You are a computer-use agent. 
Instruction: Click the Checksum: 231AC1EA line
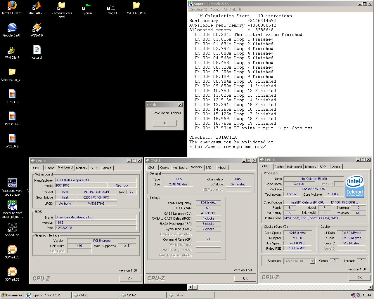click(x=213, y=137)
